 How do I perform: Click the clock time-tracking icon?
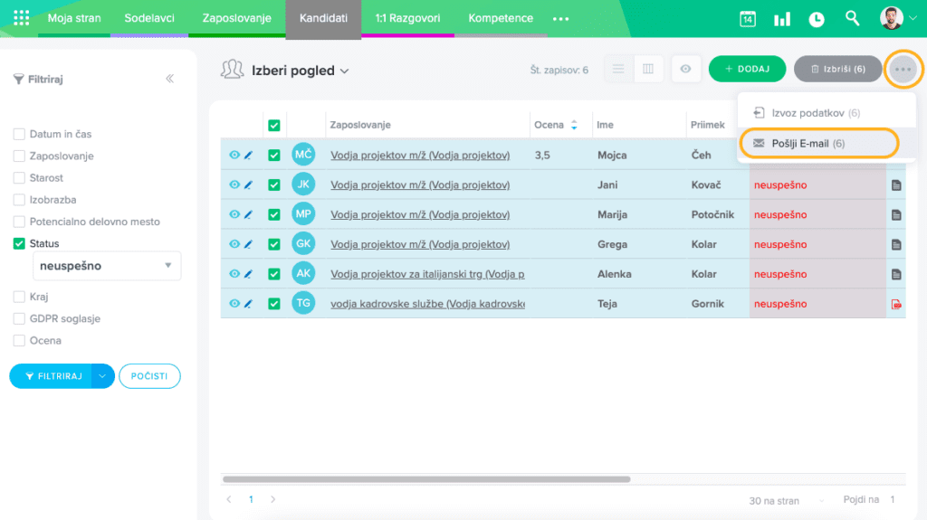(817, 19)
